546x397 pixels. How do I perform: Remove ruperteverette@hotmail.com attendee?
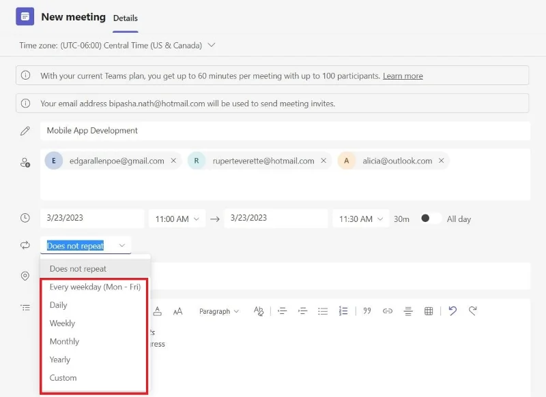(x=324, y=161)
